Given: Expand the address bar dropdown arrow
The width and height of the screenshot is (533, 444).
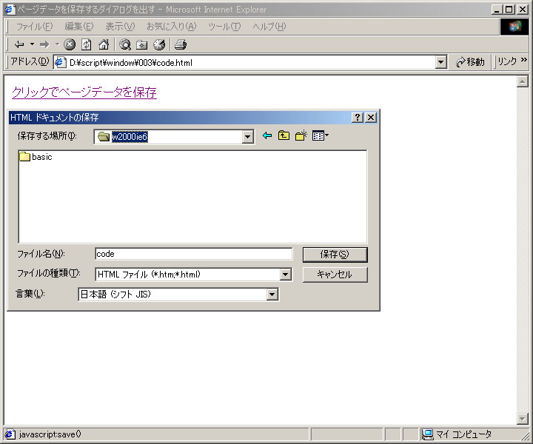Looking at the screenshot, I should (x=441, y=62).
